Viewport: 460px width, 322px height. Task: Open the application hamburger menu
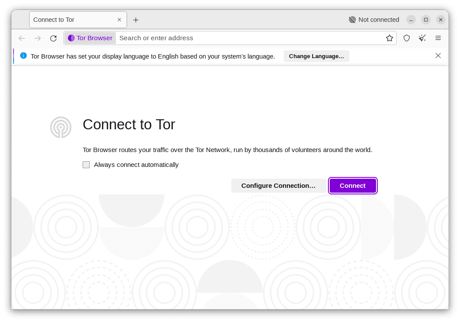(x=438, y=38)
